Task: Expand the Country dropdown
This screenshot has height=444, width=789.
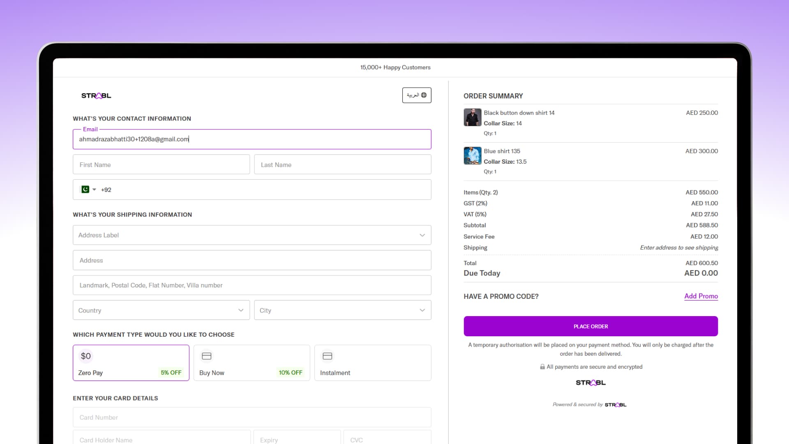Action: (x=161, y=310)
